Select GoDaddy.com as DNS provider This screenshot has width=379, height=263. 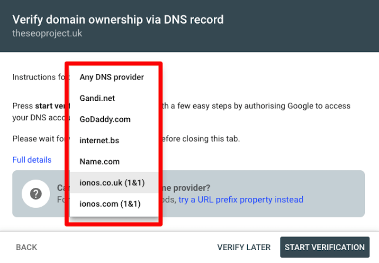pos(114,119)
